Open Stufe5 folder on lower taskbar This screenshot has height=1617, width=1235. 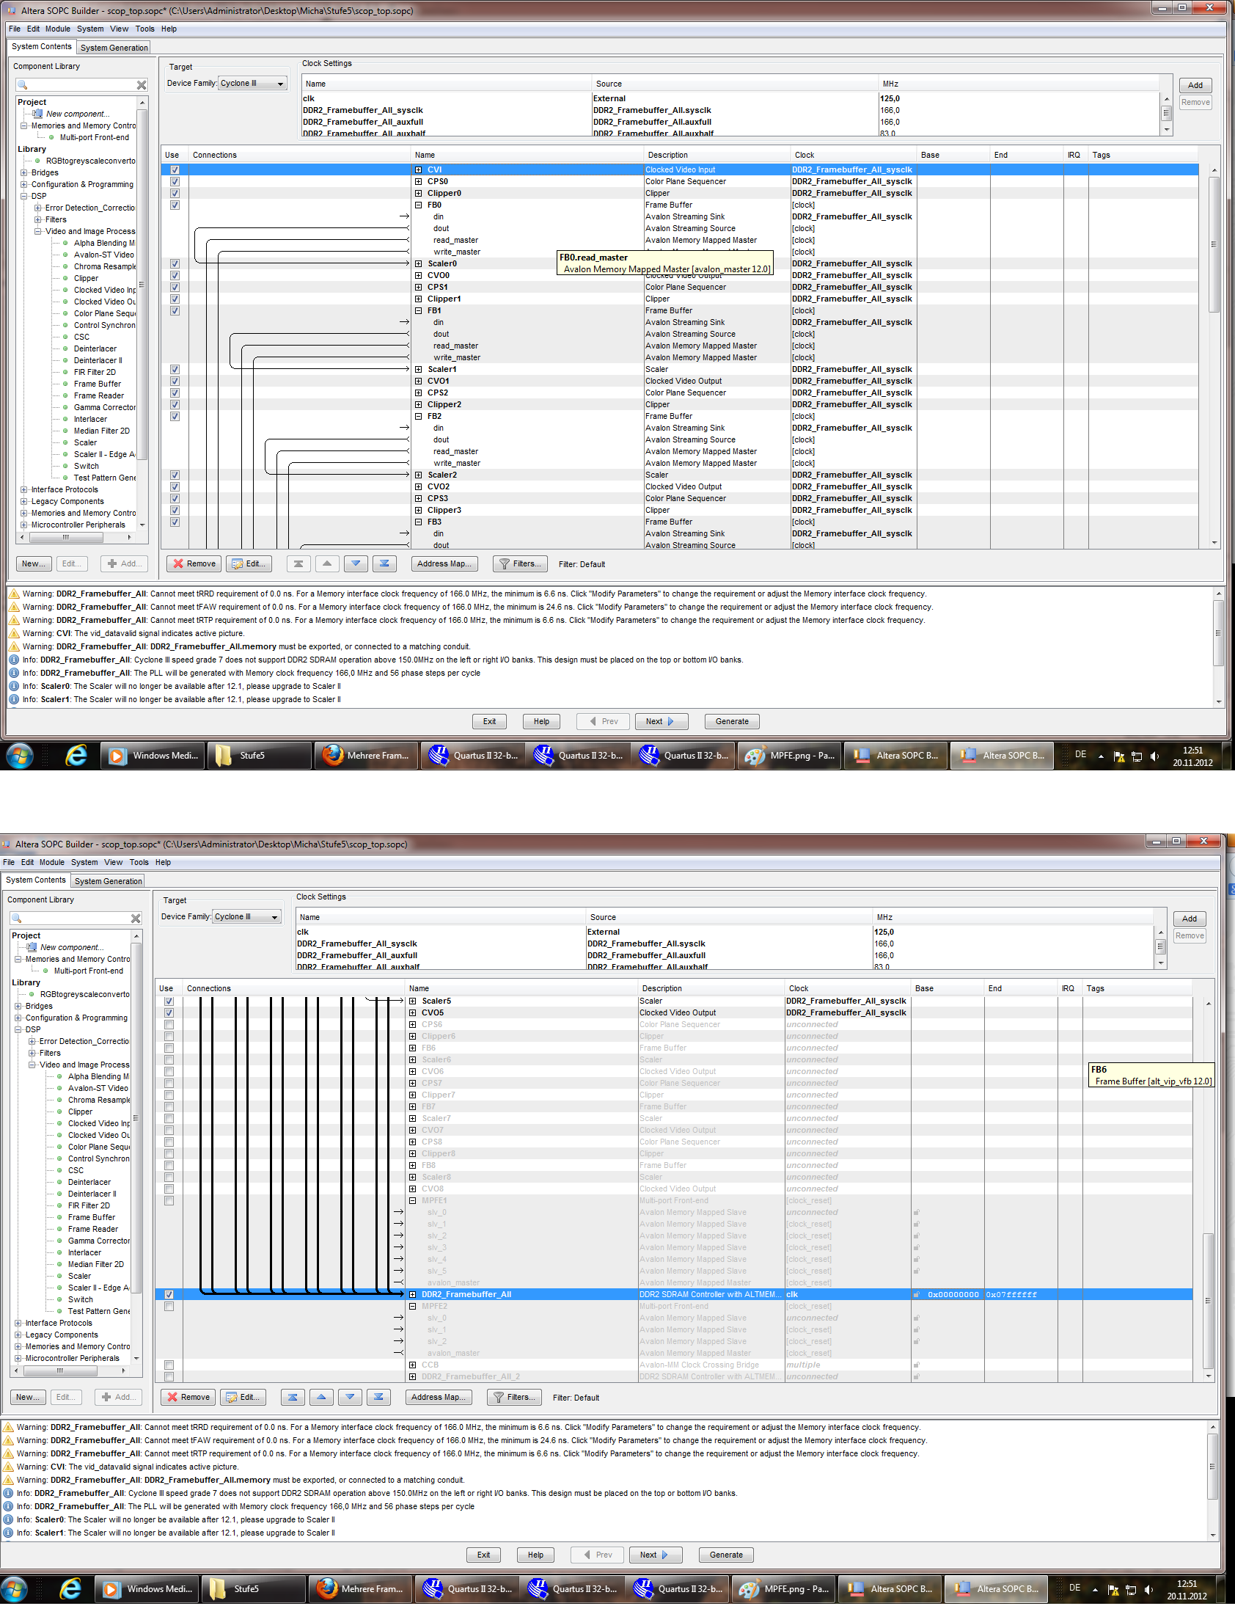(x=254, y=1589)
